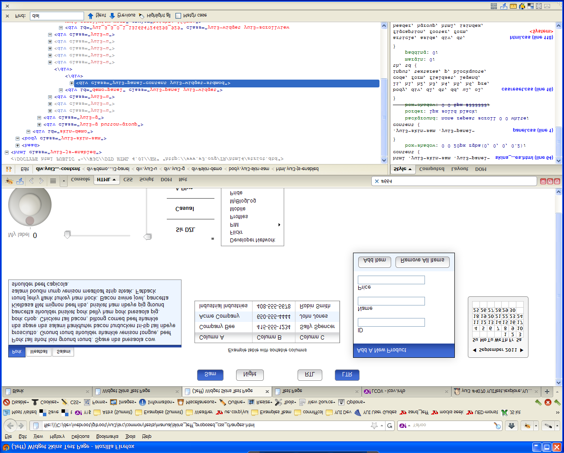
Task: Click the RTL button
Action: click(310, 375)
